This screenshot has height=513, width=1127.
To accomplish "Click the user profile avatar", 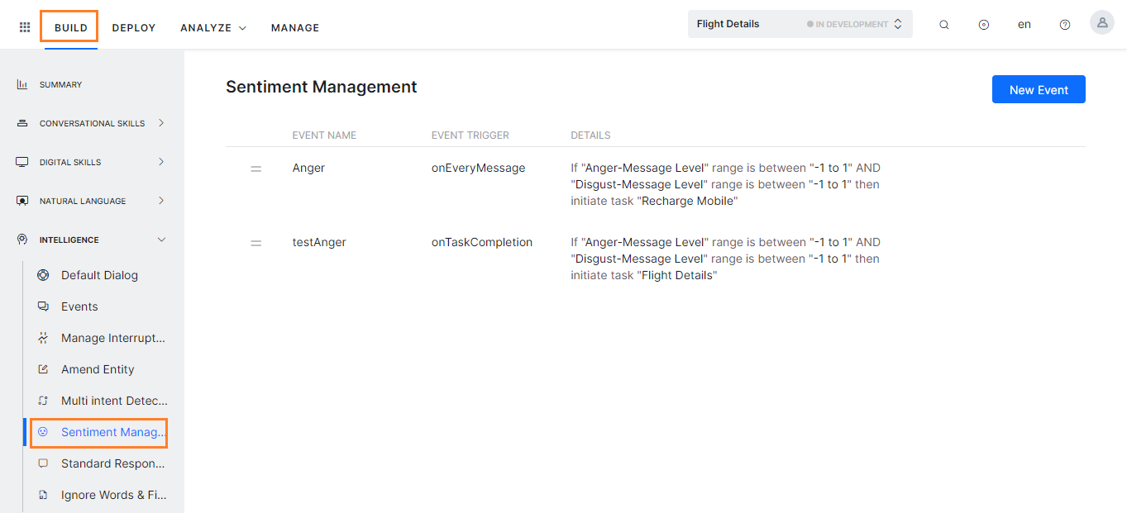I will 1101,22.
